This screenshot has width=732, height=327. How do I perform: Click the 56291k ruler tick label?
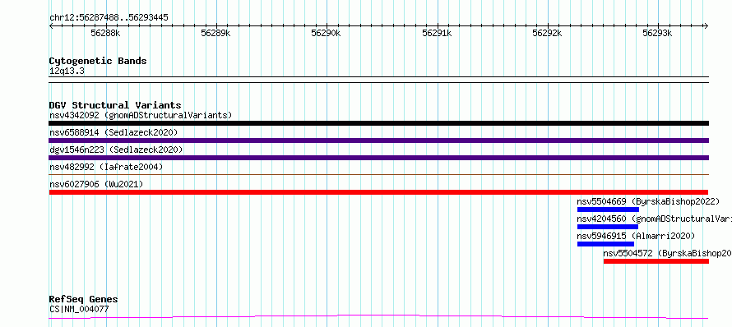point(437,33)
